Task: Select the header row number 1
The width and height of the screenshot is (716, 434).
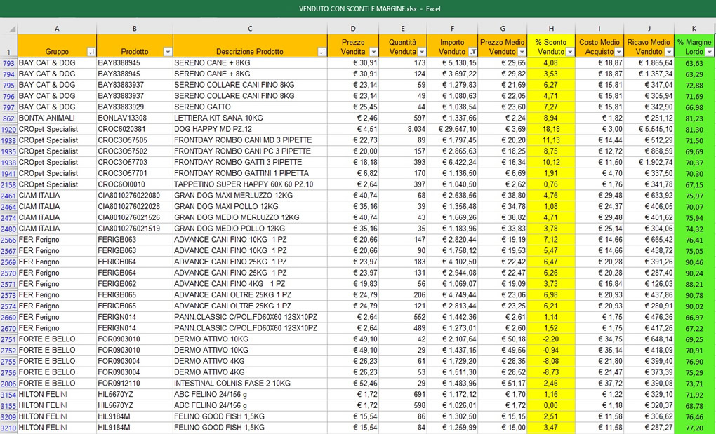Action: (x=8, y=46)
